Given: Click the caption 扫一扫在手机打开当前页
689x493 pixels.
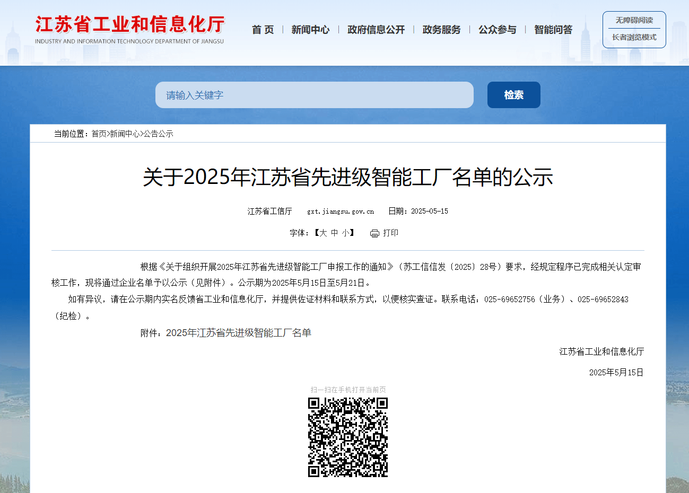Looking at the screenshot, I should point(348,390).
